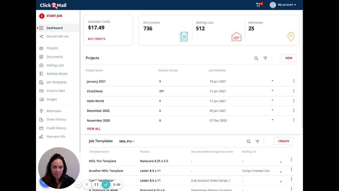The height and width of the screenshot is (191, 339).
Task: Click the Email to Mail envelope icon
Action: (x=41, y=91)
